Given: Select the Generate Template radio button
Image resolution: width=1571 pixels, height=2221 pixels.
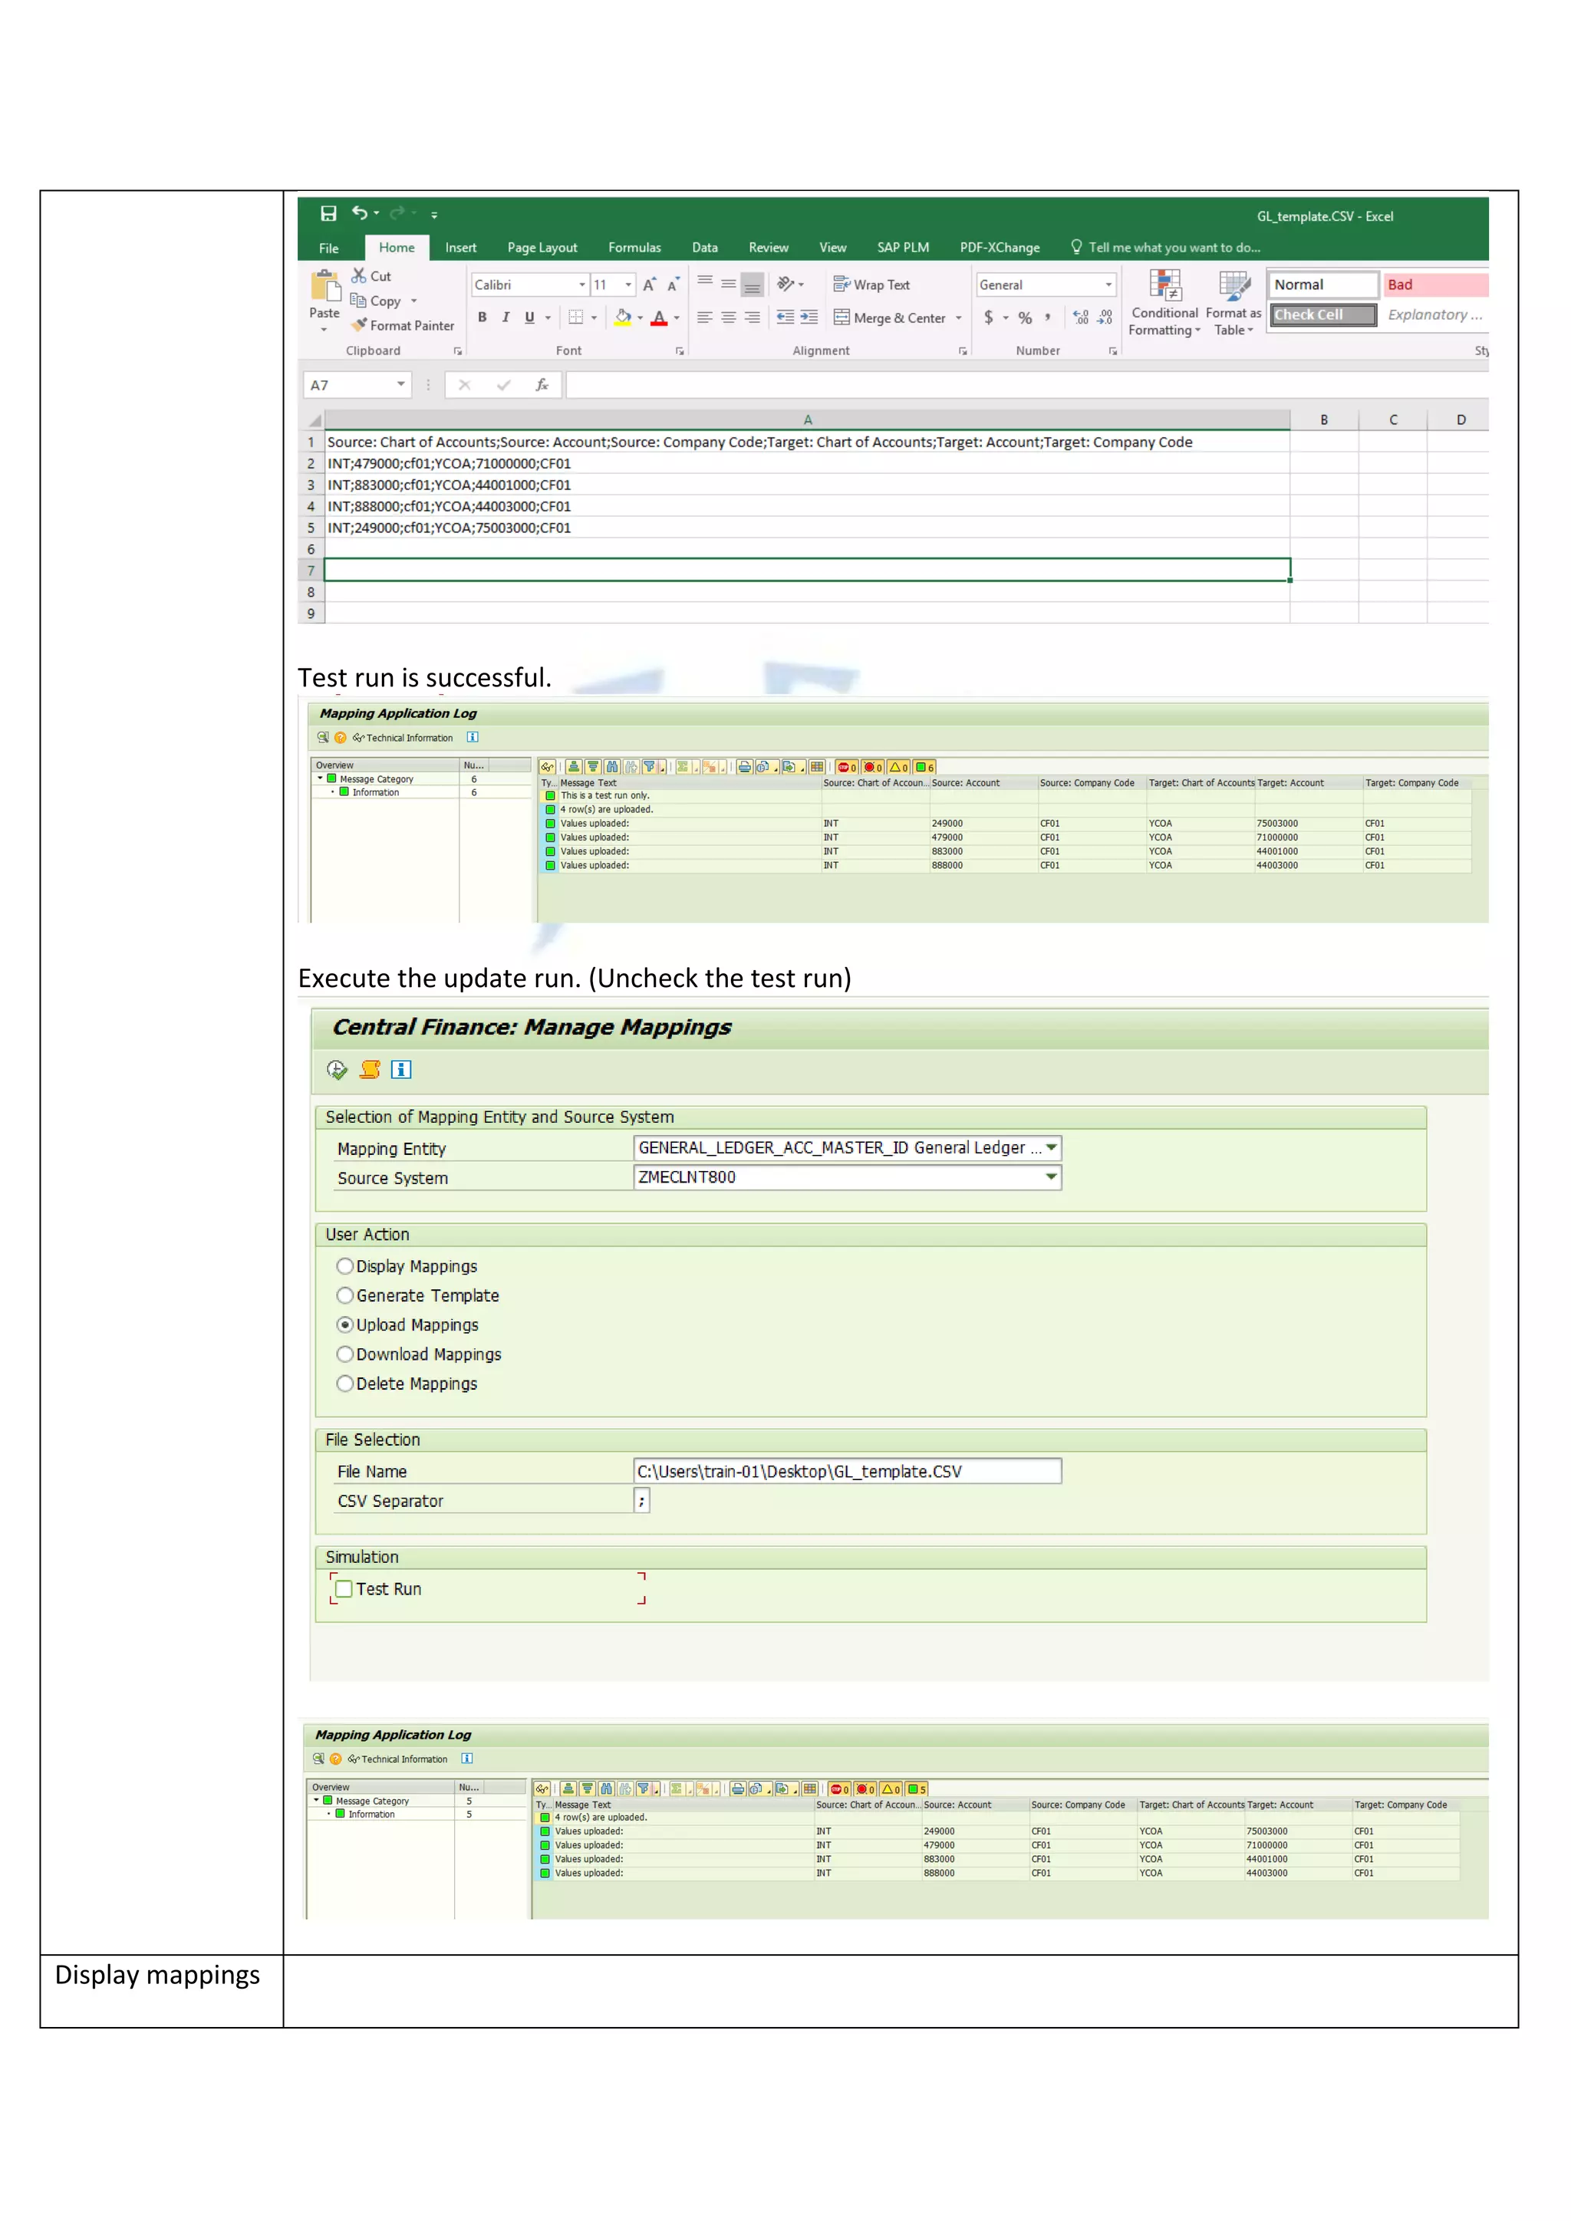Looking at the screenshot, I should click(x=344, y=1295).
